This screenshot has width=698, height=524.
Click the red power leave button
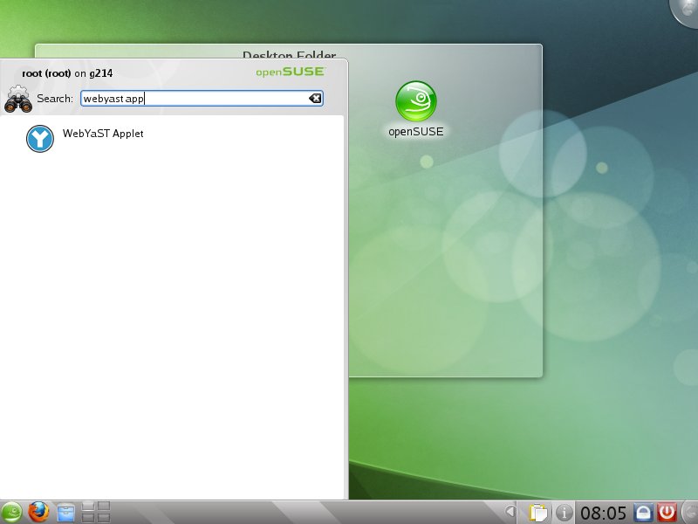[x=667, y=513]
